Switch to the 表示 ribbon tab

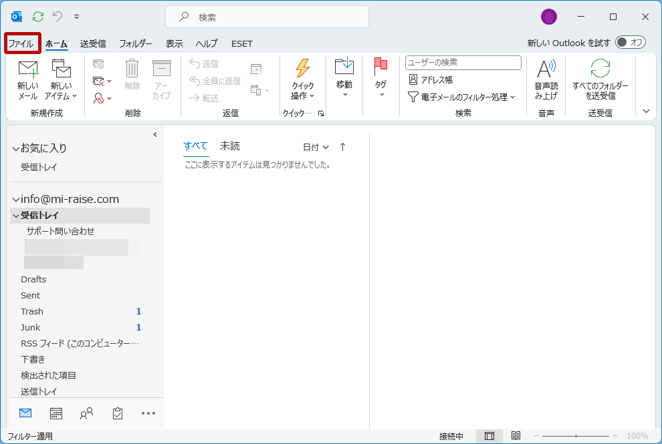174,43
